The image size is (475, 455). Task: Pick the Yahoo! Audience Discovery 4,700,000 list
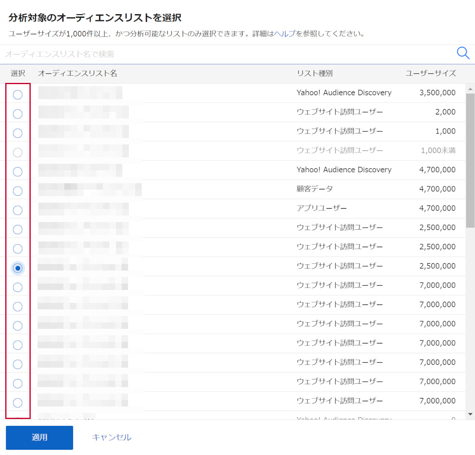tap(18, 172)
